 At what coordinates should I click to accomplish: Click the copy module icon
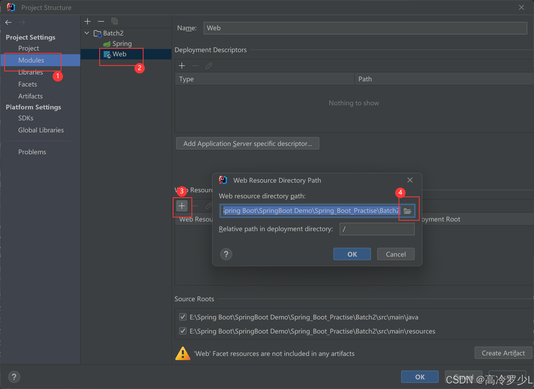(115, 21)
